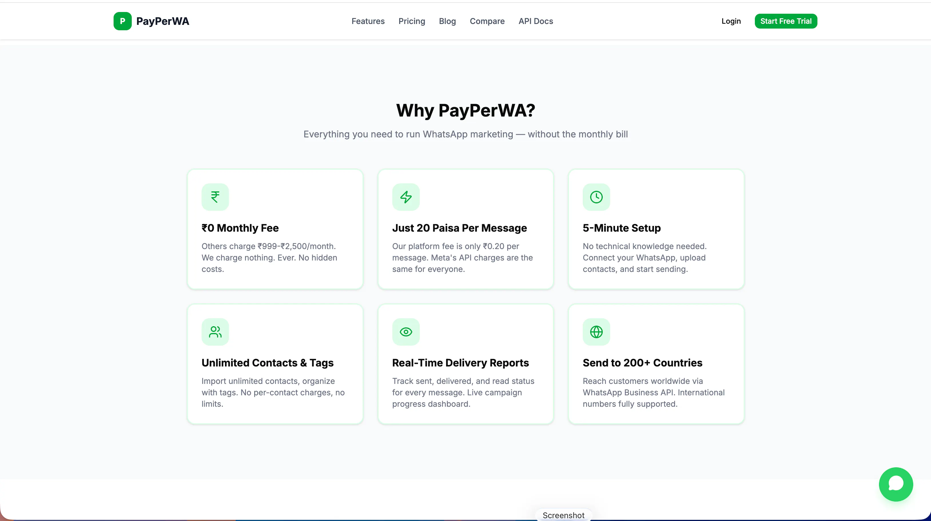Viewport: 931px width, 521px height.
Task: Click the clock icon for 5-Minute Setup
Action: pyautogui.click(x=596, y=197)
